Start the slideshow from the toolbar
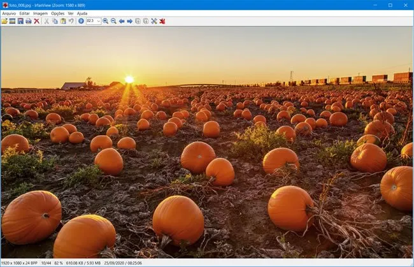 point(12,21)
